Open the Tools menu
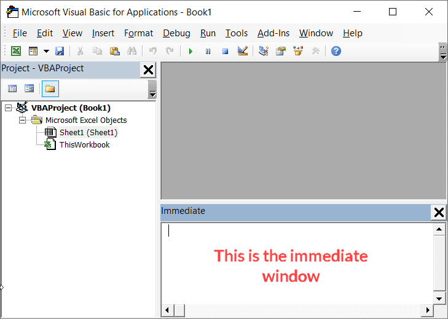 point(236,33)
